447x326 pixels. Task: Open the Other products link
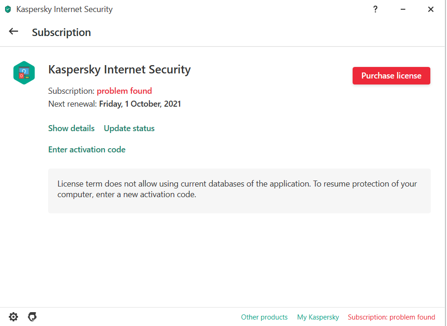pos(264,317)
